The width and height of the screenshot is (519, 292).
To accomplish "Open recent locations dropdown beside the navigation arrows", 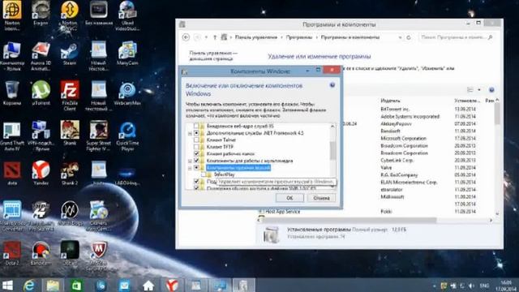I will [206, 37].
